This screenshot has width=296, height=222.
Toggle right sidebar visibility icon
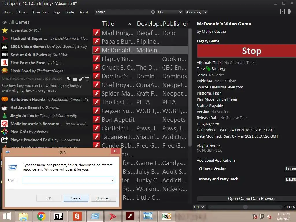(291, 12)
